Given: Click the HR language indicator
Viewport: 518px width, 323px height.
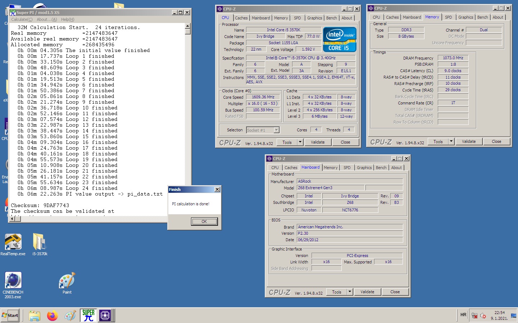Looking at the screenshot, I should [x=463, y=315].
